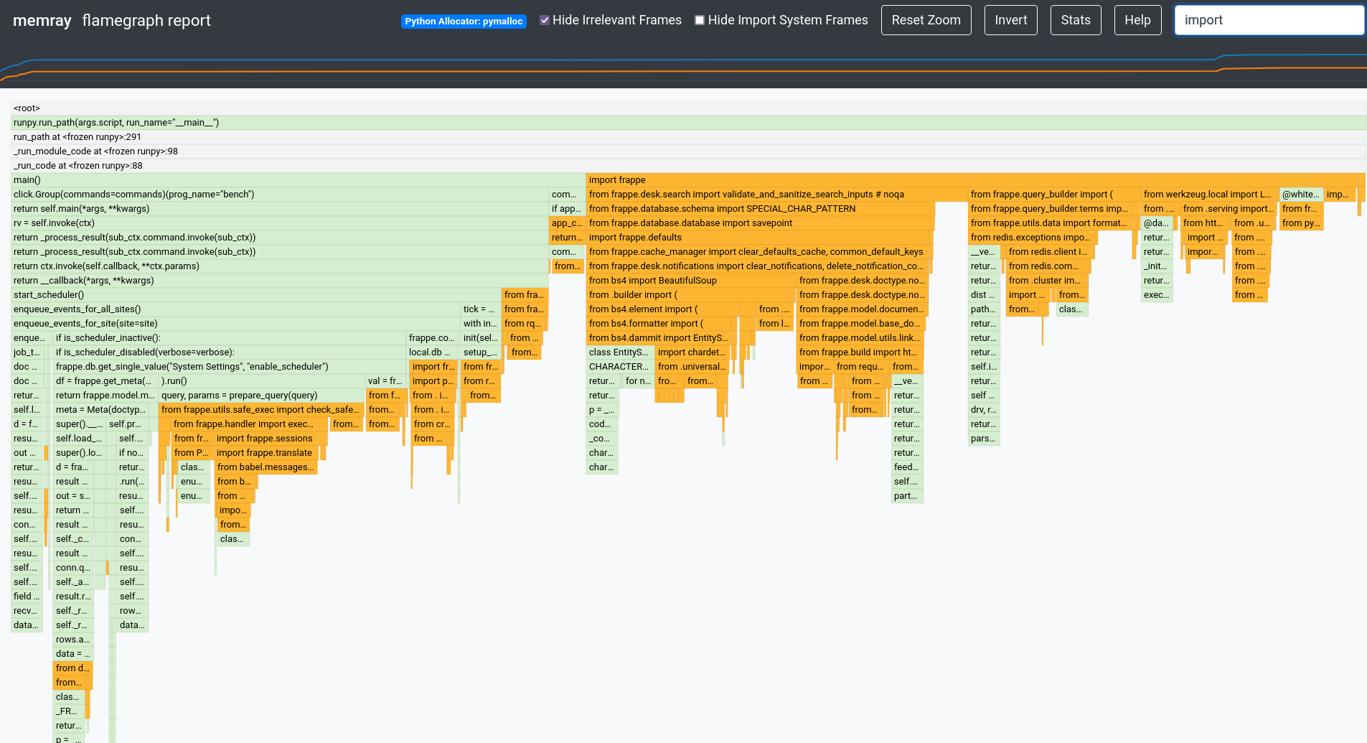Zoom into the main() frame
1367x743 pixels.
coord(299,180)
